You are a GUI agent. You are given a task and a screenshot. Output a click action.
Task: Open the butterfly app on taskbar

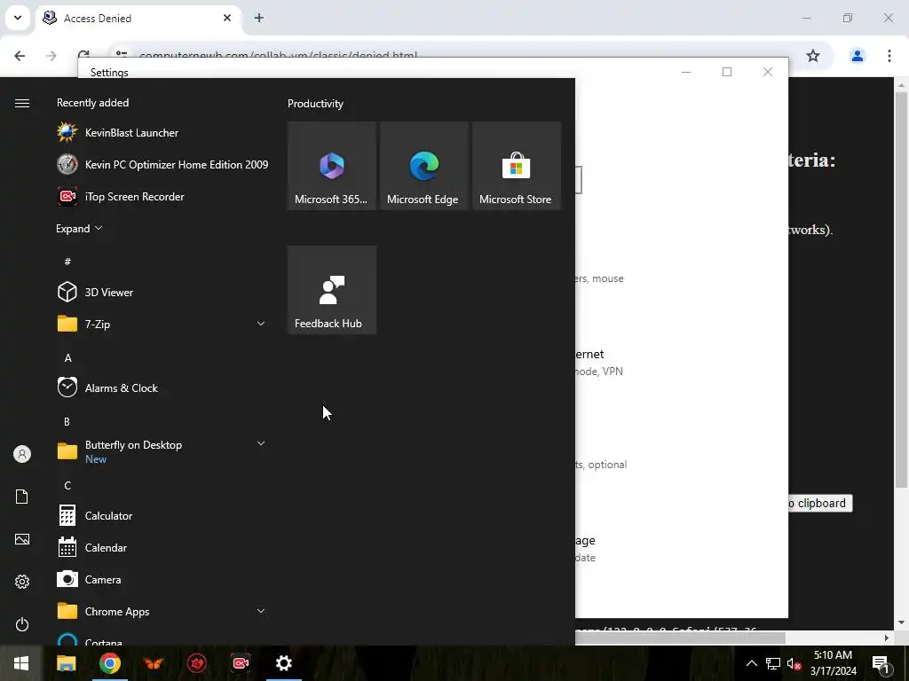pyautogui.click(x=153, y=663)
